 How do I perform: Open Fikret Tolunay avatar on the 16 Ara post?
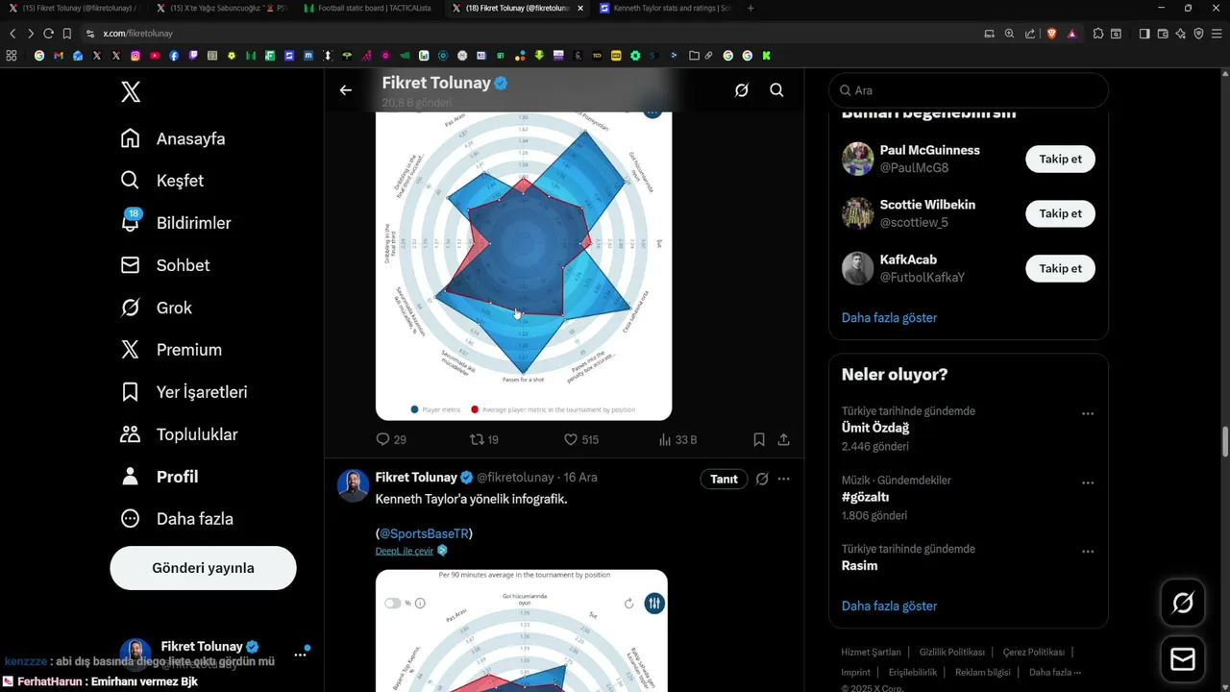(353, 485)
